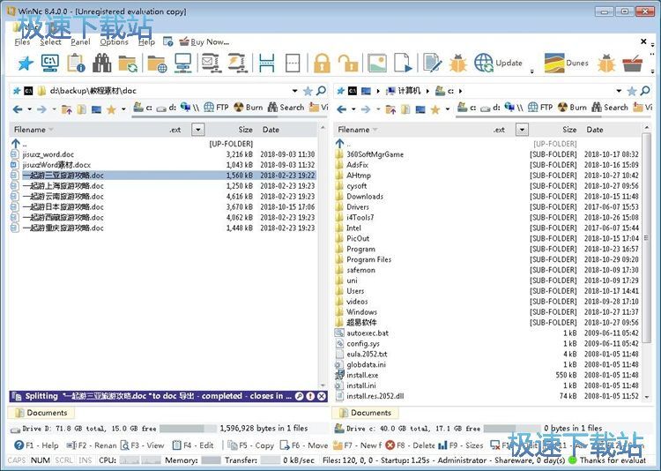Click left panel up-folder entry
The height and width of the screenshot is (471, 661).
click(x=163, y=144)
